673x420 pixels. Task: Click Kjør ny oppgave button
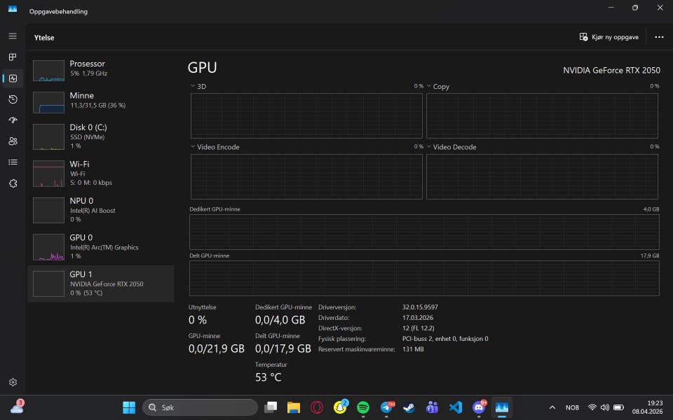[609, 37]
